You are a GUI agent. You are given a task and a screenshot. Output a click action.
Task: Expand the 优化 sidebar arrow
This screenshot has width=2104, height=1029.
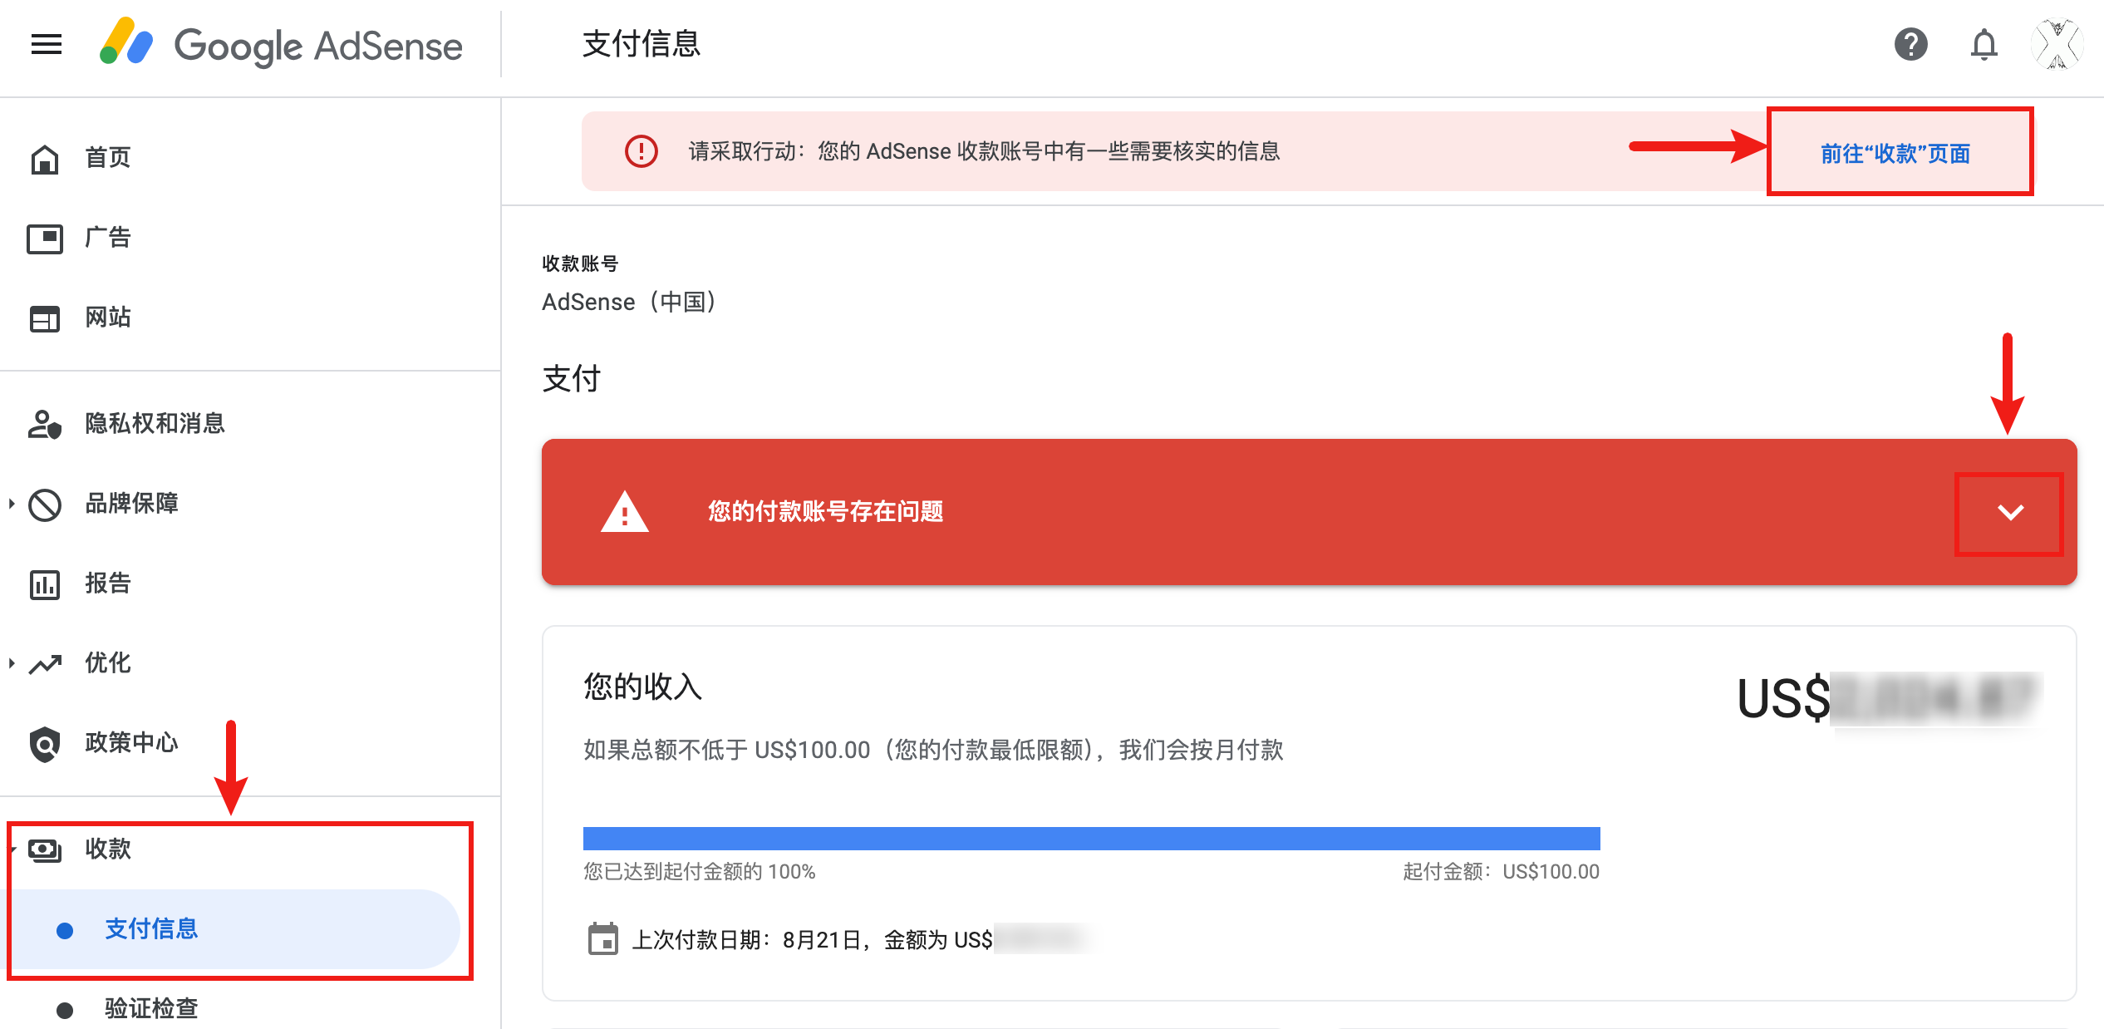point(12,662)
